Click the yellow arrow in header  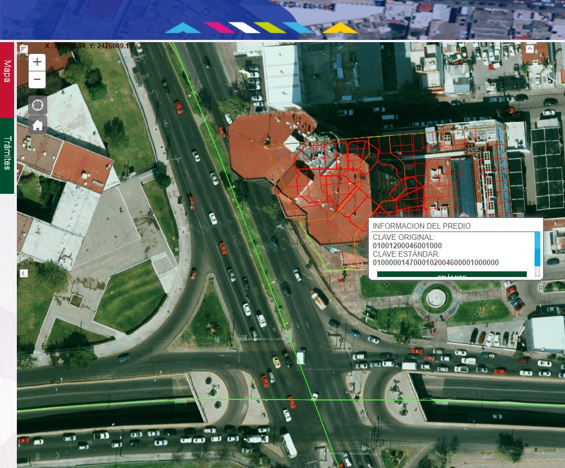coord(340,28)
